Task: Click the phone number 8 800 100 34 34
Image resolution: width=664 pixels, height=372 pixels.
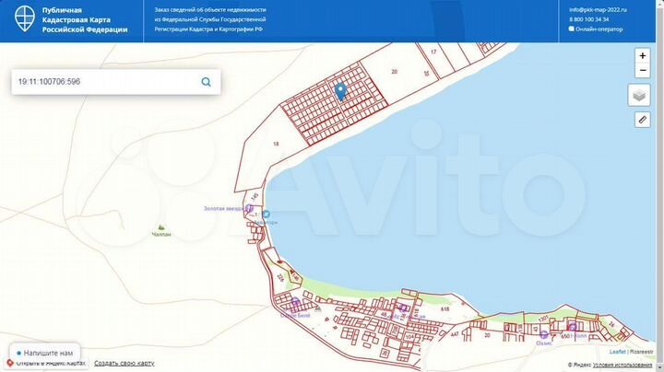Action: click(589, 19)
